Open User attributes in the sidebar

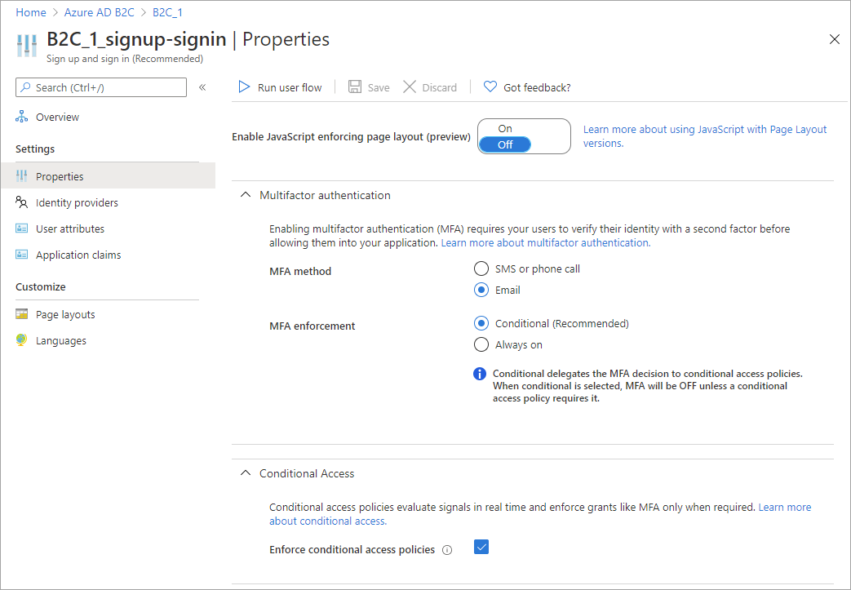[70, 228]
